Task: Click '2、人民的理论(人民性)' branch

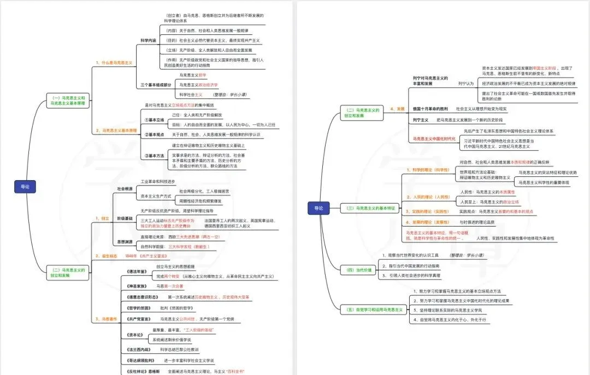Action: 428,197
